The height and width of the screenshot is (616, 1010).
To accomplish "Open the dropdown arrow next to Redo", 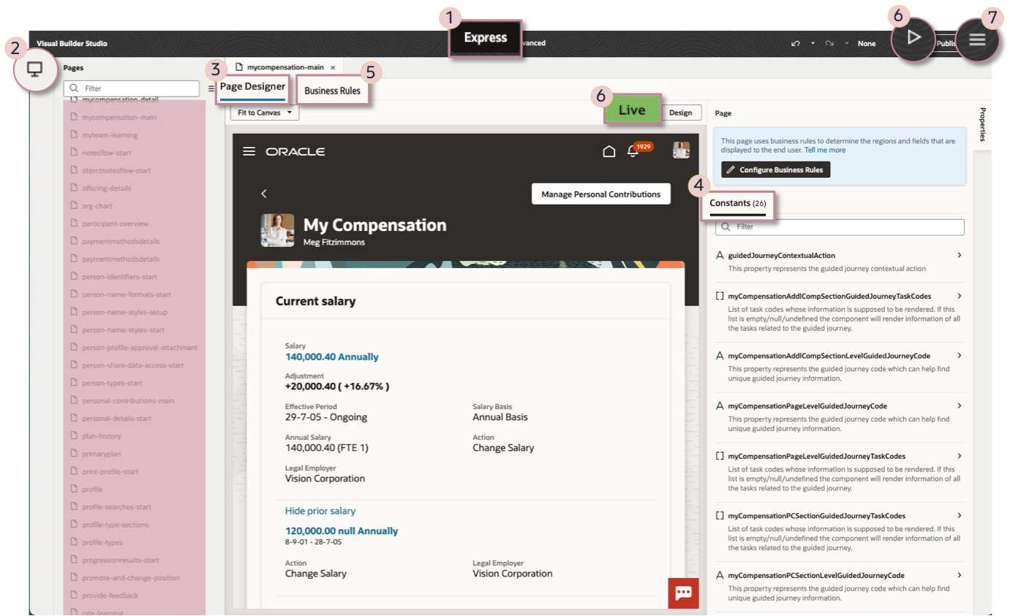I will [x=847, y=43].
